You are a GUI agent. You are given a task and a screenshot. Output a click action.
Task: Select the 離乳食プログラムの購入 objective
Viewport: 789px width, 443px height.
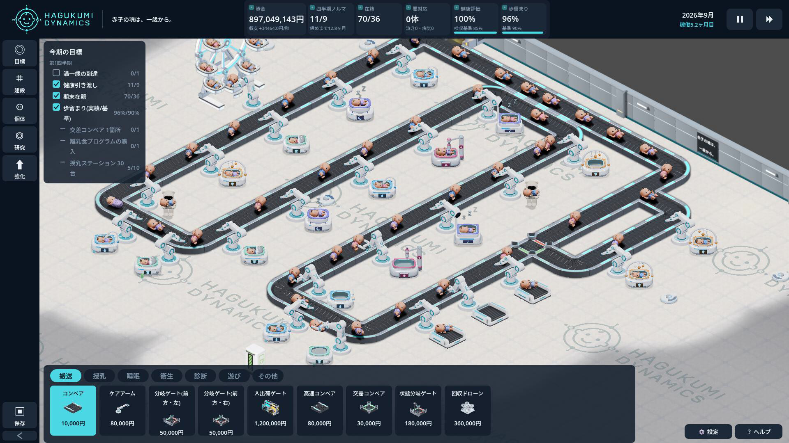99,146
